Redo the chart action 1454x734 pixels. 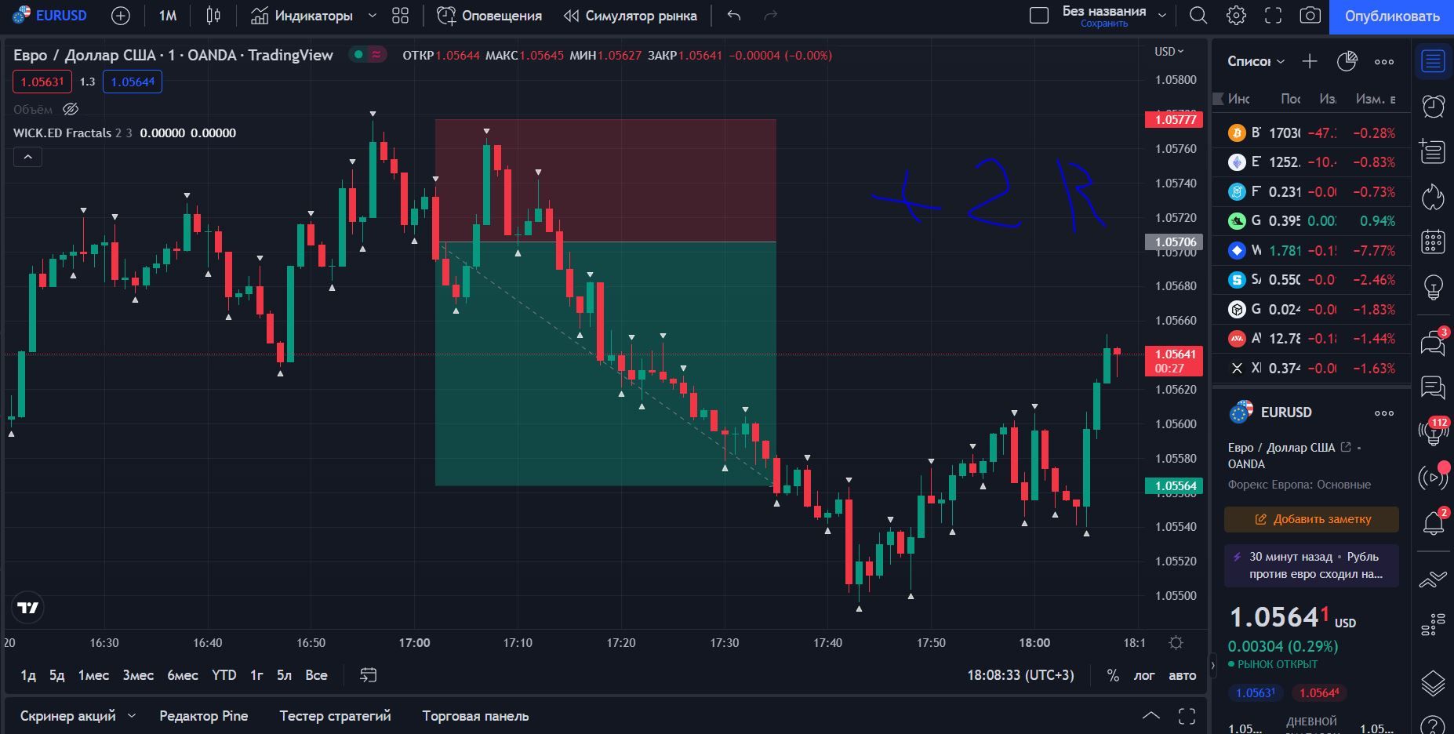(x=770, y=16)
